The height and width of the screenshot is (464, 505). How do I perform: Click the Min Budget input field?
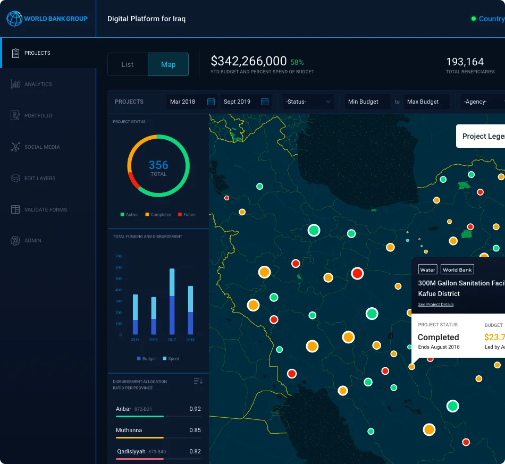367,102
